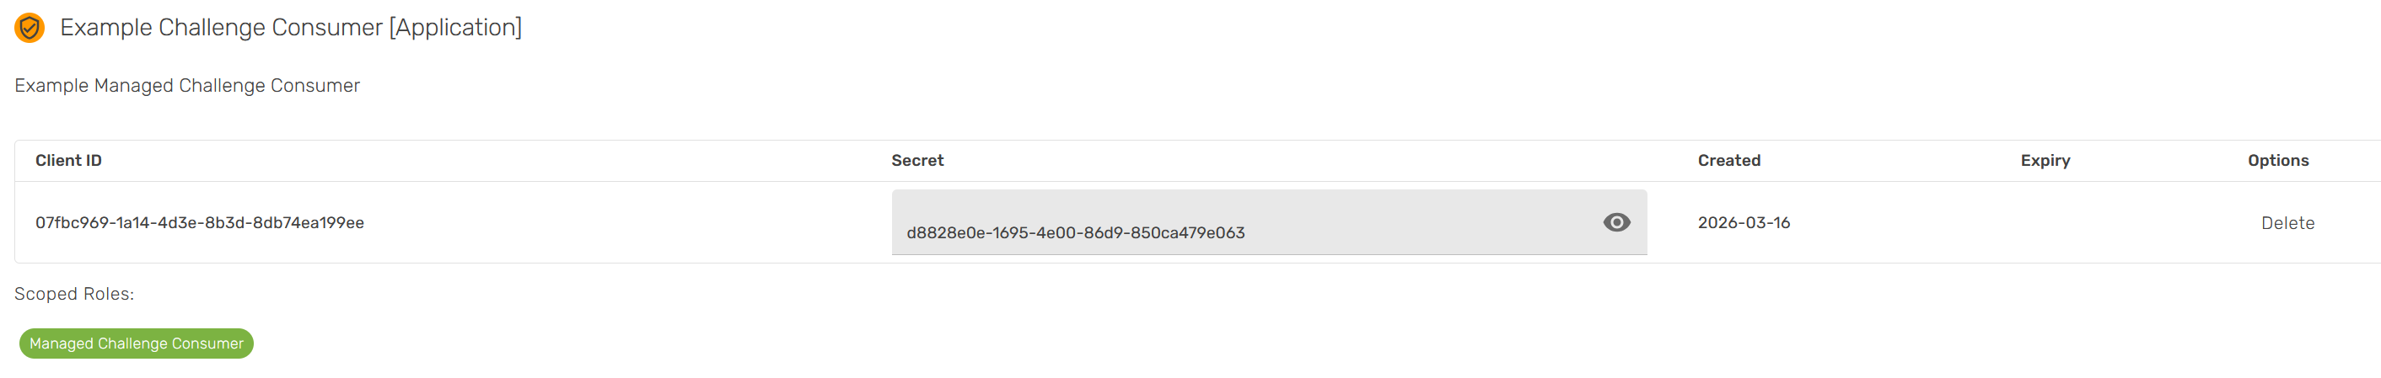Click the Secret column header
Screen dimensions: 2381x378
tap(917, 161)
